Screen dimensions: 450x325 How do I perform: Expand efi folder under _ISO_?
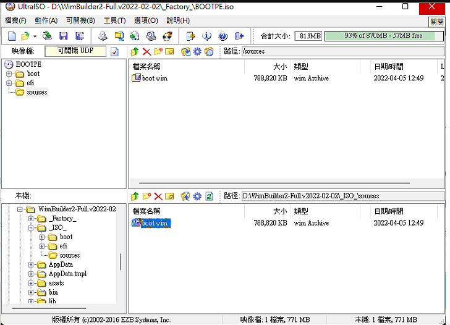tap(42, 247)
